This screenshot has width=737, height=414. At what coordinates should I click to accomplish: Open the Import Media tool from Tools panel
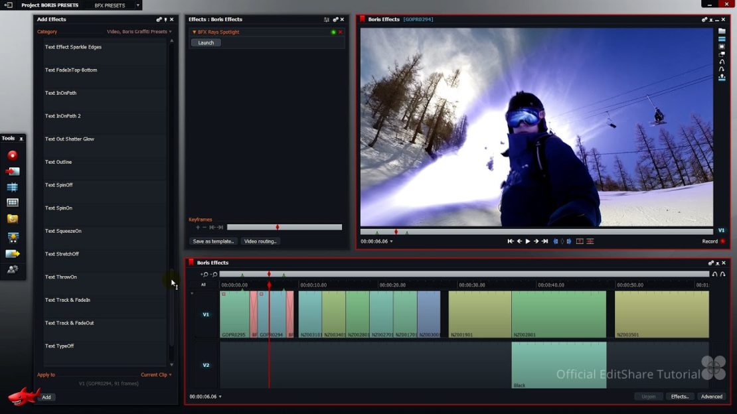12,171
